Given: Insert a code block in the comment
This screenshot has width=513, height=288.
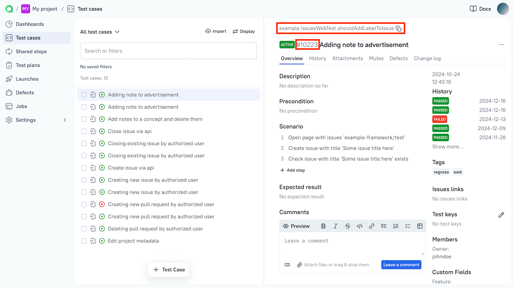Looking at the screenshot, I should click(x=359, y=226).
